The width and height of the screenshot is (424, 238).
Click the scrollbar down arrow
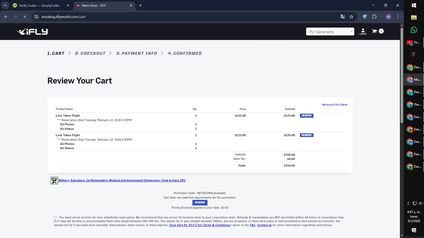[x=402, y=235]
